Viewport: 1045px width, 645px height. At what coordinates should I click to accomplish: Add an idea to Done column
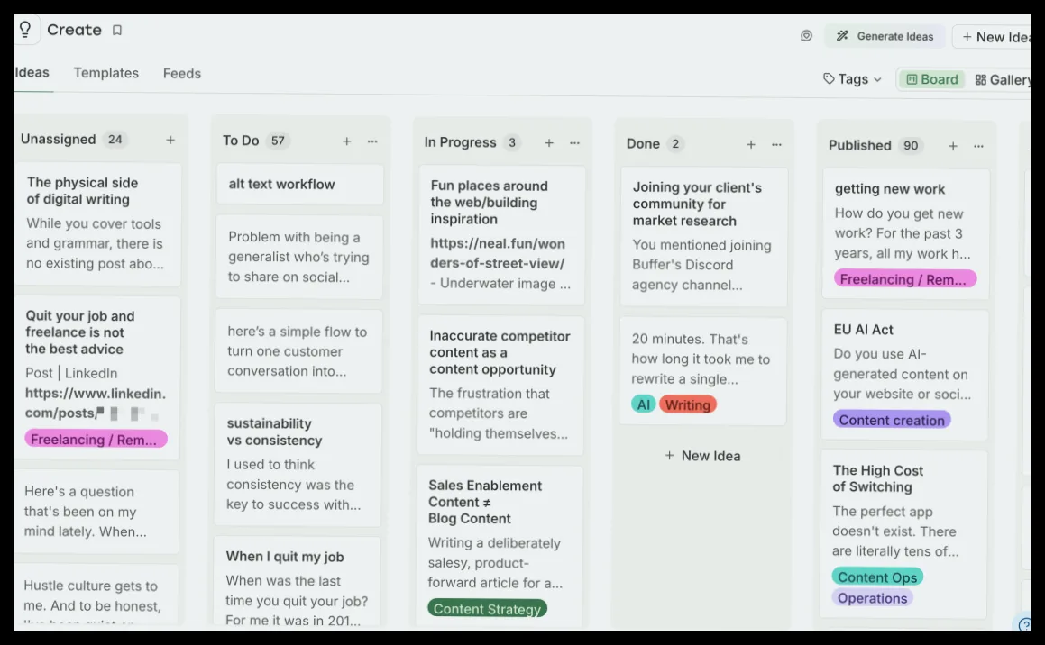(751, 144)
